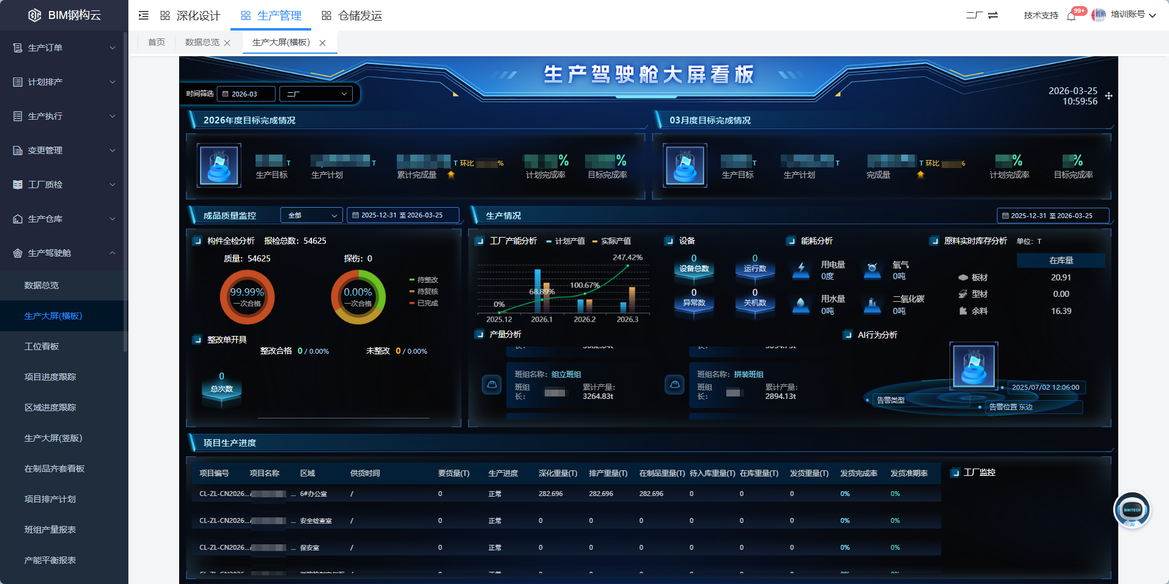Expand the 生产仓库 menu
1169x584 pixels.
point(112,219)
